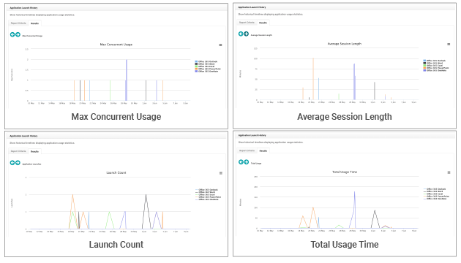Click next arrow in Max Concurrent Usage panel

click(x=18, y=34)
